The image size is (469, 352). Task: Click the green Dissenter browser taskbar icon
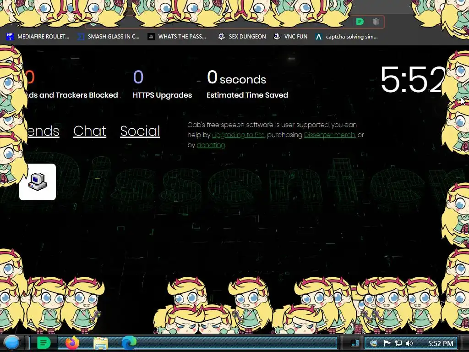point(44,343)
